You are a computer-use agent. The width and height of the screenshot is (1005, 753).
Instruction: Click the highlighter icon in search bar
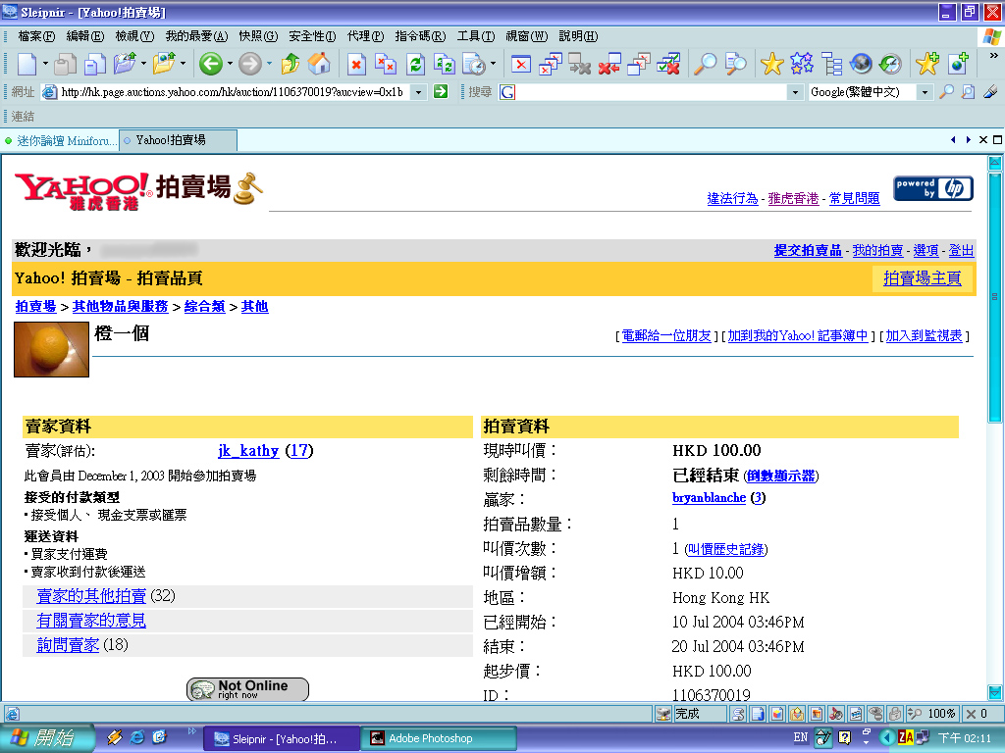click(x=989, y=91)
